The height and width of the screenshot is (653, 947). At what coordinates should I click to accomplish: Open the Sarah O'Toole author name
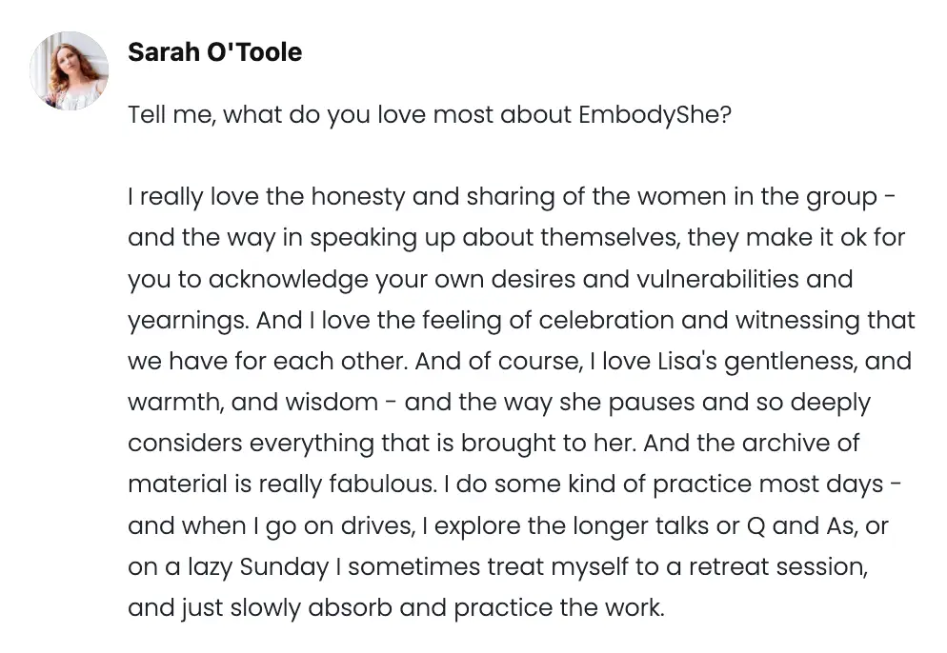214,52
